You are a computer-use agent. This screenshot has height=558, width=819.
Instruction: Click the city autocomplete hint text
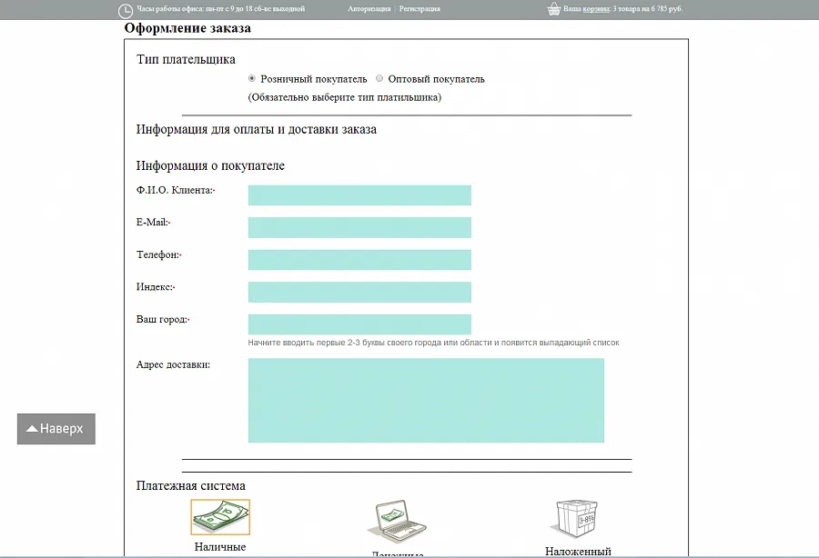(x=433, y=343)
